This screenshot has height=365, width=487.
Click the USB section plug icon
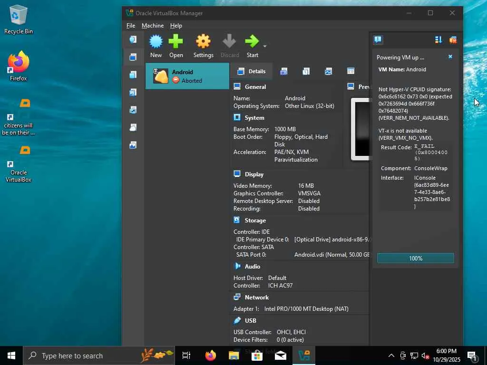(x=237, y=320)
